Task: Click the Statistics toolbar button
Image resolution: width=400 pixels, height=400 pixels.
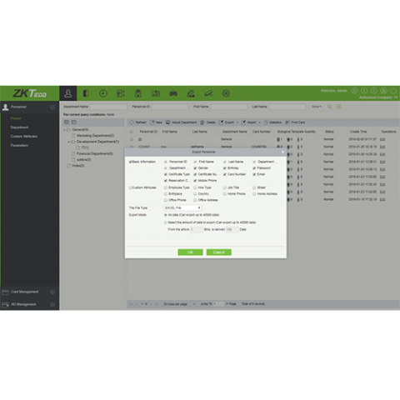Action: (x=272, y=122)
